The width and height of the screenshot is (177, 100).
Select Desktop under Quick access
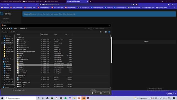tap(7, 38)
